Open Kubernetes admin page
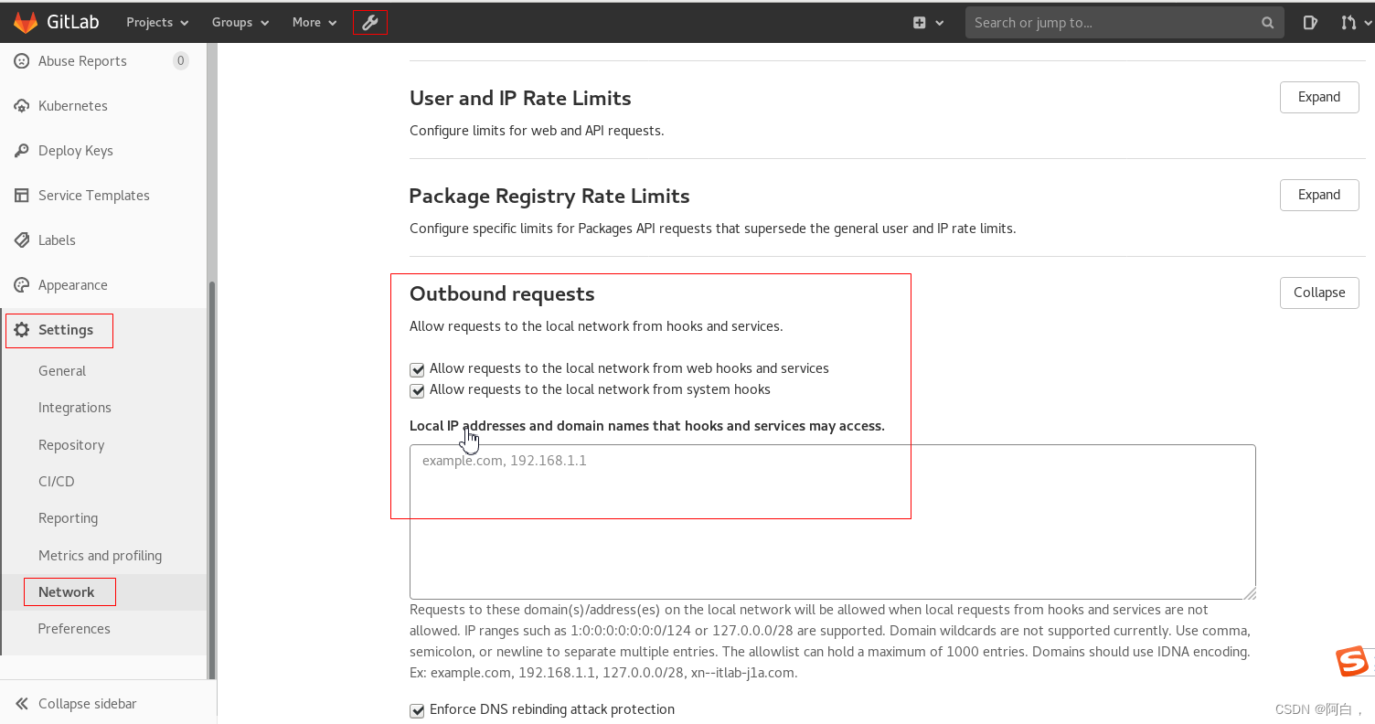1375x724 pixels. click(x=73, y=106)
